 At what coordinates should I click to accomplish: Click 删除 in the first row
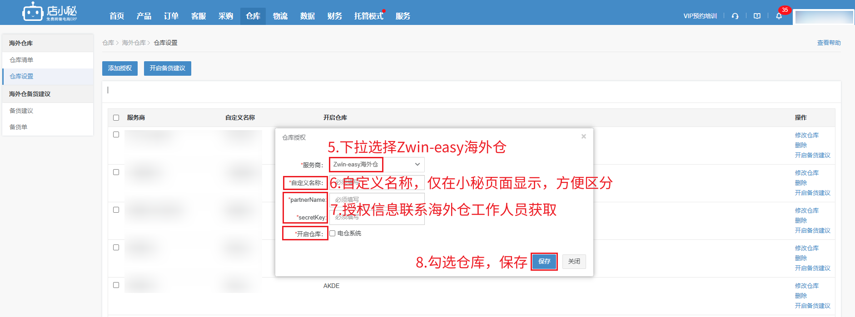[x=801, y=145]
